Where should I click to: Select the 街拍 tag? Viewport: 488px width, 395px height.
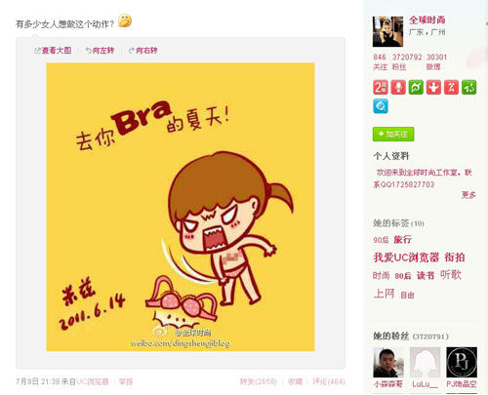click(x=455, y=257)
